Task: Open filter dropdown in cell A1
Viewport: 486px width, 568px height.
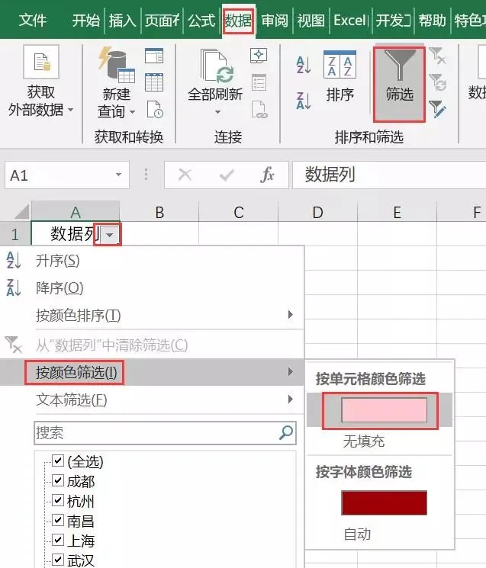Action: (109, 235)
